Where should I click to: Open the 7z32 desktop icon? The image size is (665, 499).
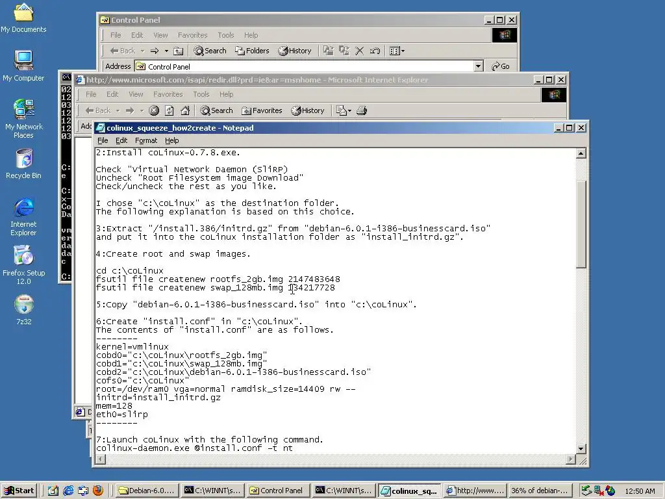pos(24,310)
